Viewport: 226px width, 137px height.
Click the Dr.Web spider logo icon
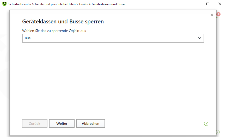(4, 4)
